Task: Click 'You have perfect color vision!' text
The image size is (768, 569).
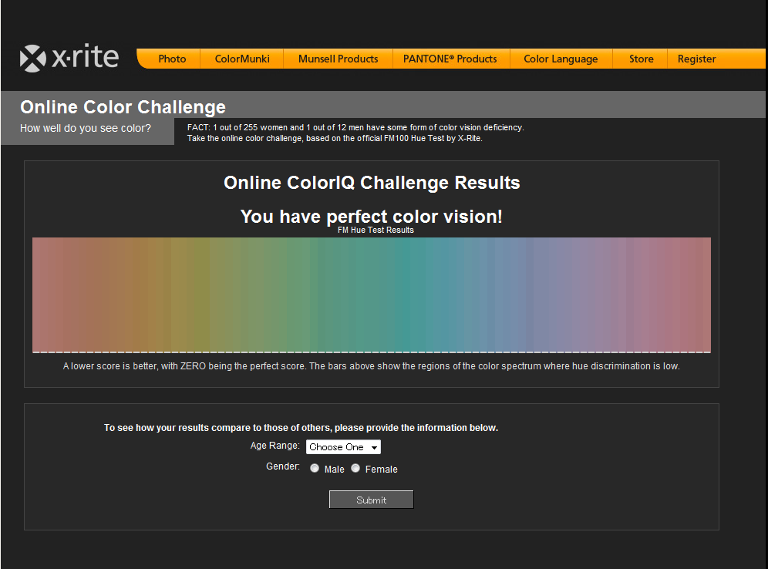Action: point(371,217)
